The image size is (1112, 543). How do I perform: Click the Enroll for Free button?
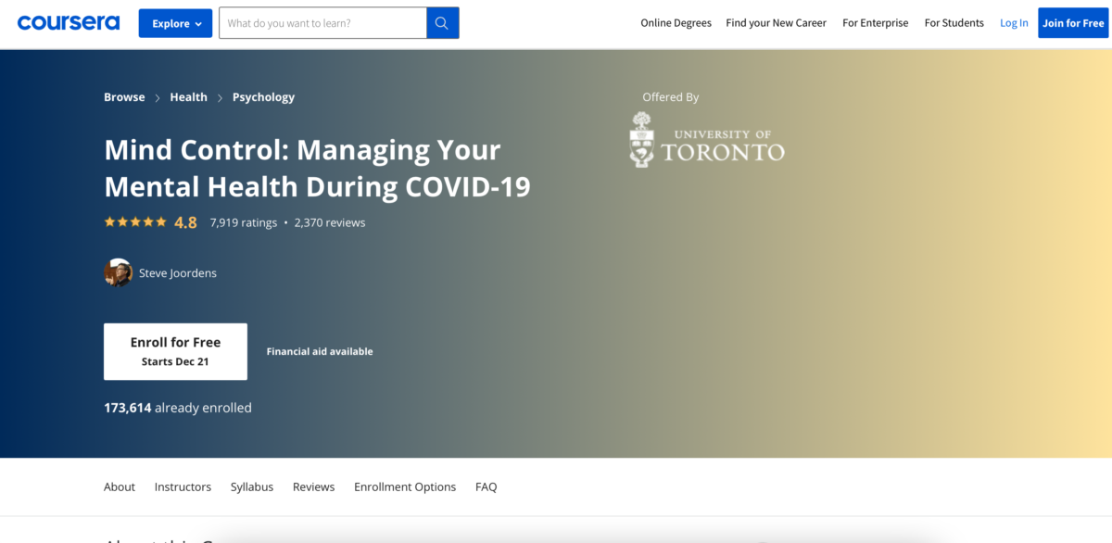tap(175, 351)
